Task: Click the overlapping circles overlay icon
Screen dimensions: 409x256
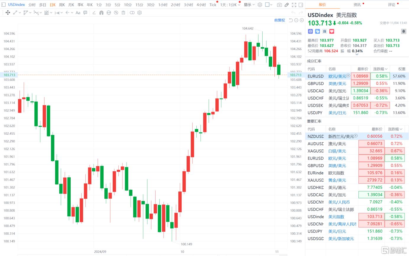Action: (x=132, y=13)
